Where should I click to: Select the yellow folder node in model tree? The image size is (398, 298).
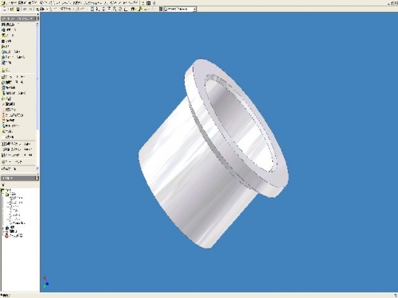[7, 194]
